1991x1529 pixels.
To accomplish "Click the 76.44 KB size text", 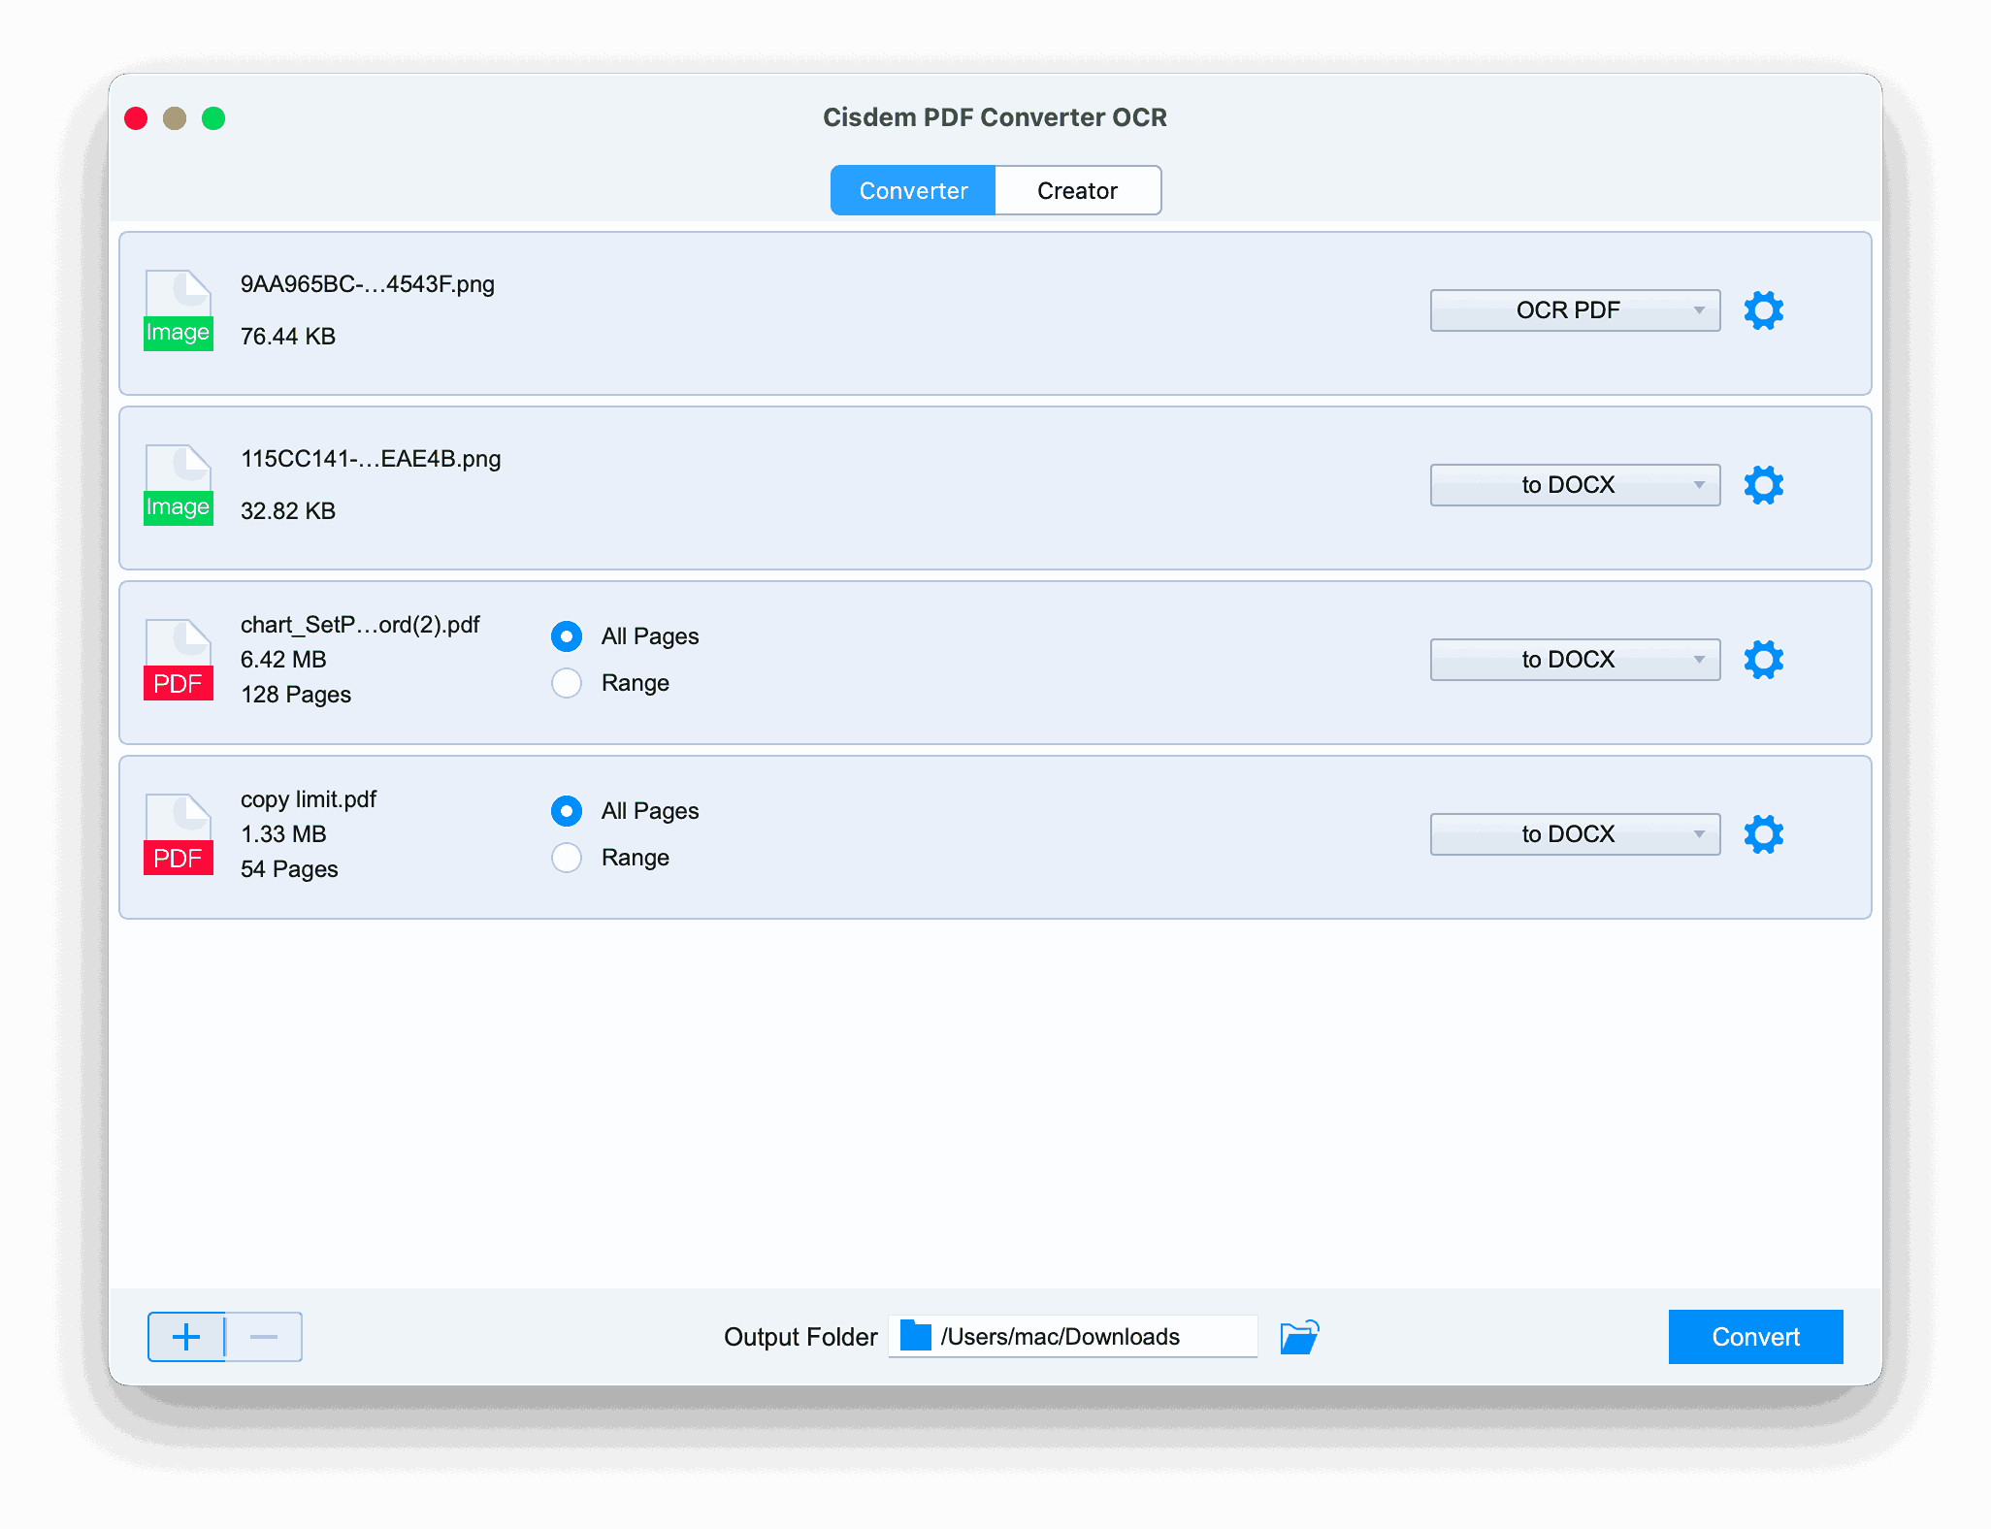I will pyautogui.click(x=288, y=337).
